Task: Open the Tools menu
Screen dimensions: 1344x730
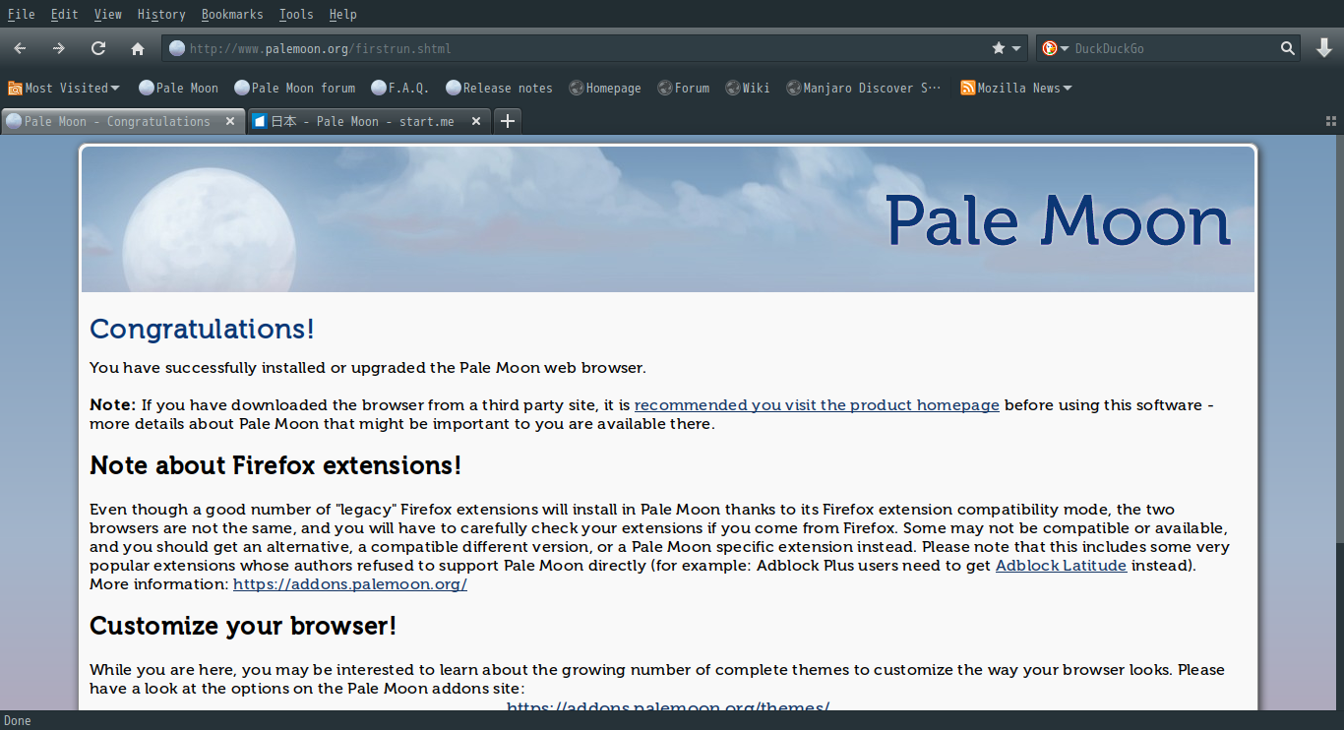Action: point(296,14)
